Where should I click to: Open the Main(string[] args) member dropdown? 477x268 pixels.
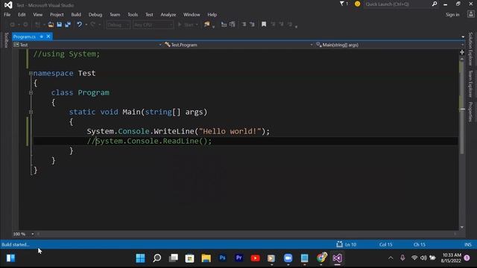389,45
